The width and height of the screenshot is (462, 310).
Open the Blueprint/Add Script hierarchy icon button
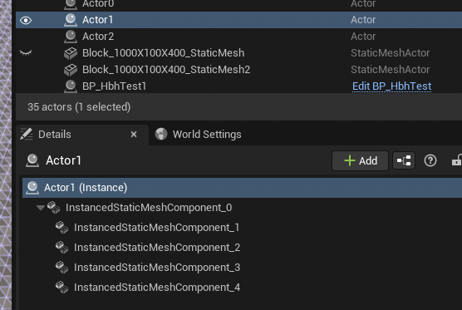click(404, 160)
